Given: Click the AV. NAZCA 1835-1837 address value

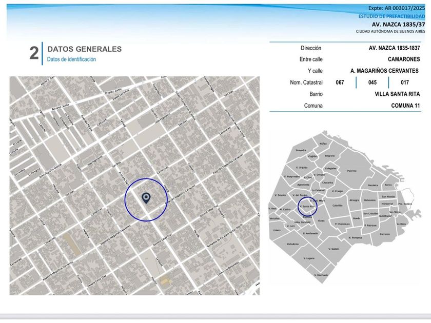Looking at the screenshot, I should (x=394, y=48).
